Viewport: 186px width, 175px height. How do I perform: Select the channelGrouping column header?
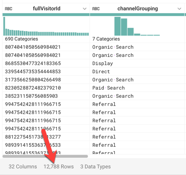[138, 9]
